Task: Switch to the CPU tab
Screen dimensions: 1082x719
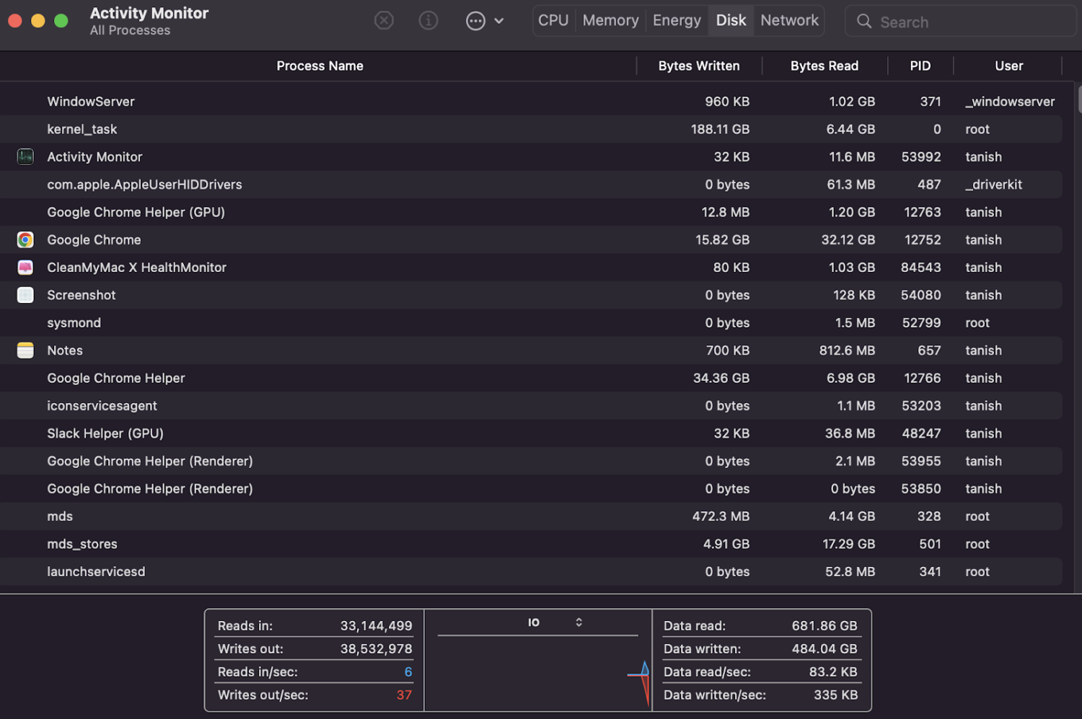Action: 553,21
